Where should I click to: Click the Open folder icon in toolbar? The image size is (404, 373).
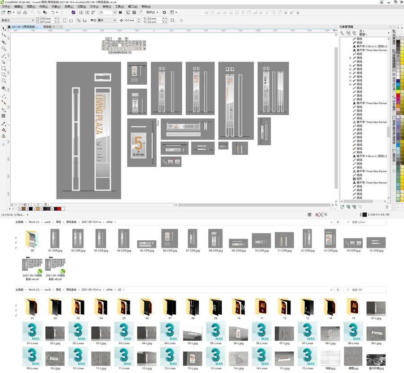coord(9,13)
